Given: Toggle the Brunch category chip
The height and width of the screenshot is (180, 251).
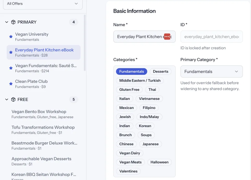Looking at the screenshot, I should (x=125, y=135).
